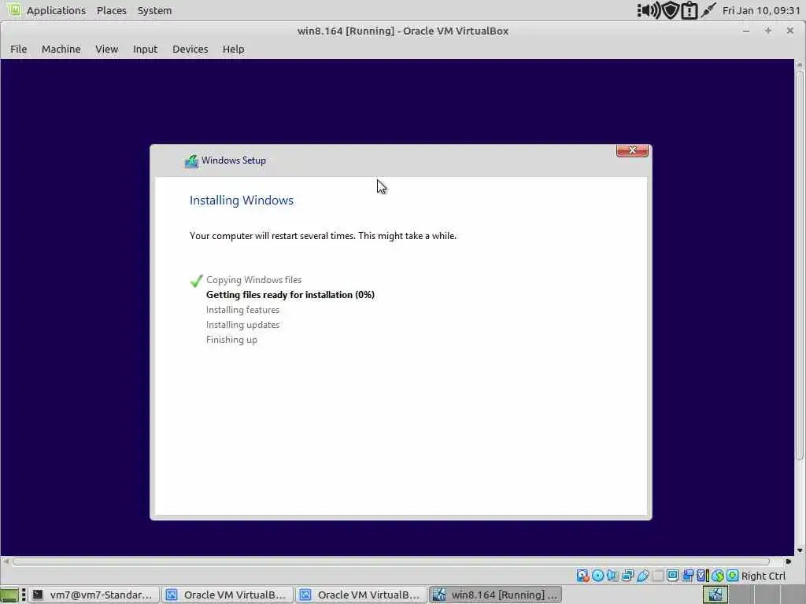Click the Linux Mint menu logo icon

[x=13, y=9]
